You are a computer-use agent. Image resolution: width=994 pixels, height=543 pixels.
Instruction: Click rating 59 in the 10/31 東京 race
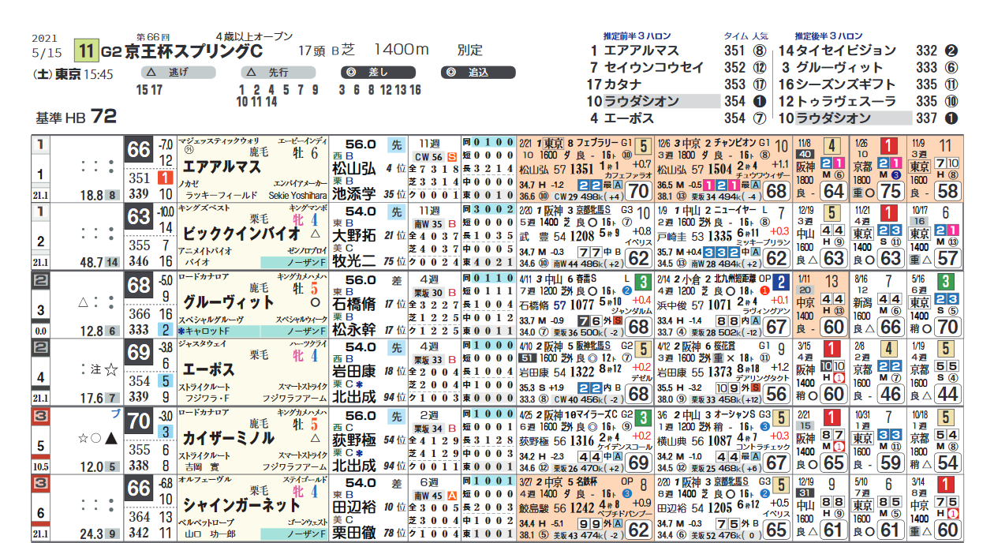click(x=891, y=462)
